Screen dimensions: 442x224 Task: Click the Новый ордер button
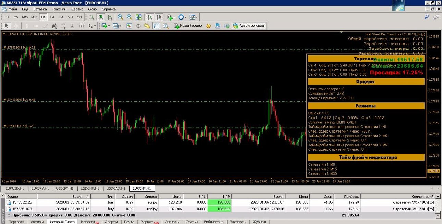tap(188, 26)
